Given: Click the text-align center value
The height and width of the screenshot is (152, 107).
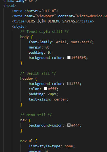Looking at the screenshot, I should click(60, 99).
